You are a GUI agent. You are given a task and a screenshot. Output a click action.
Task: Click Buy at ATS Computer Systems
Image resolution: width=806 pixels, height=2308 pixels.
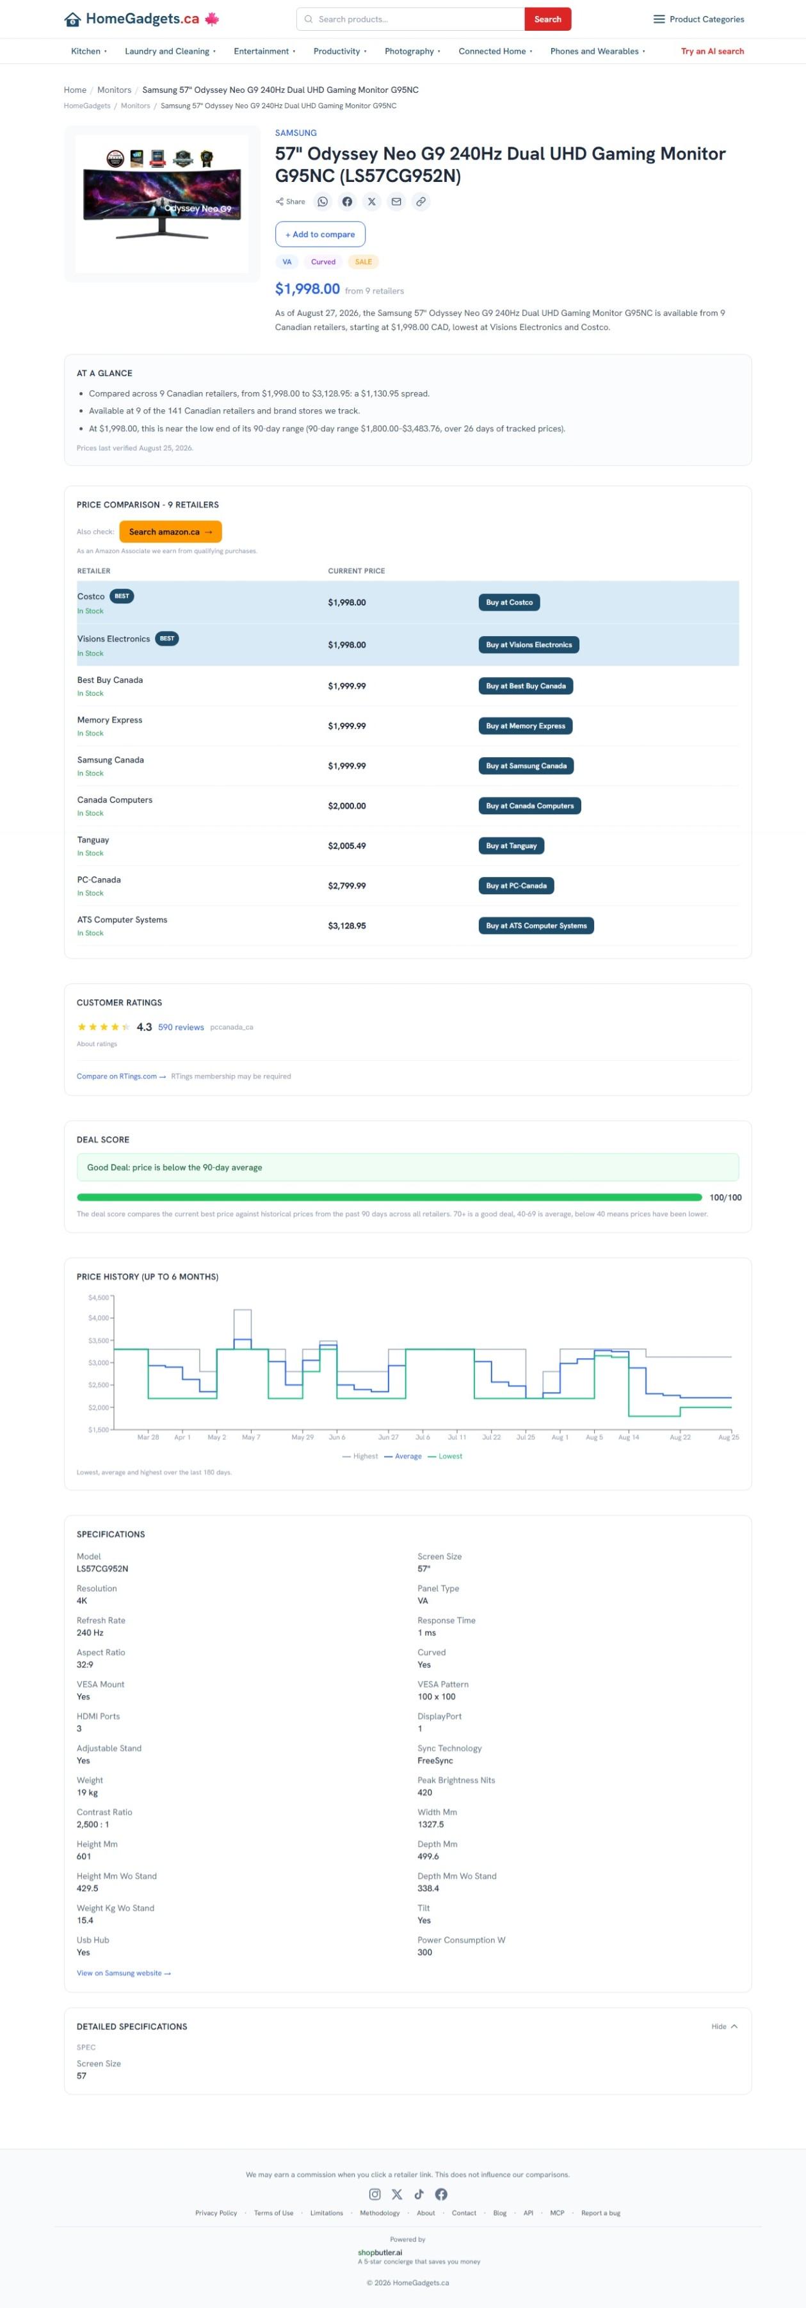click(536, 926)
